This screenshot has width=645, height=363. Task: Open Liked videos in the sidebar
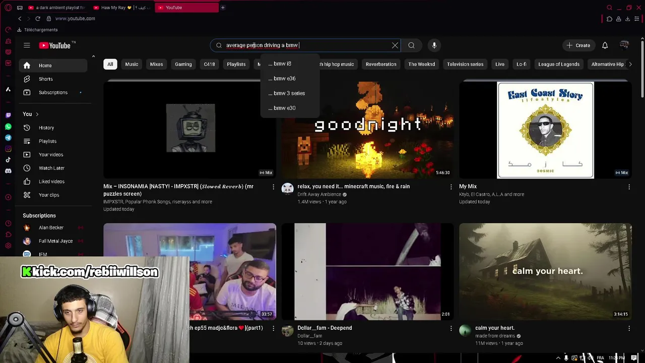click(53, 181)
